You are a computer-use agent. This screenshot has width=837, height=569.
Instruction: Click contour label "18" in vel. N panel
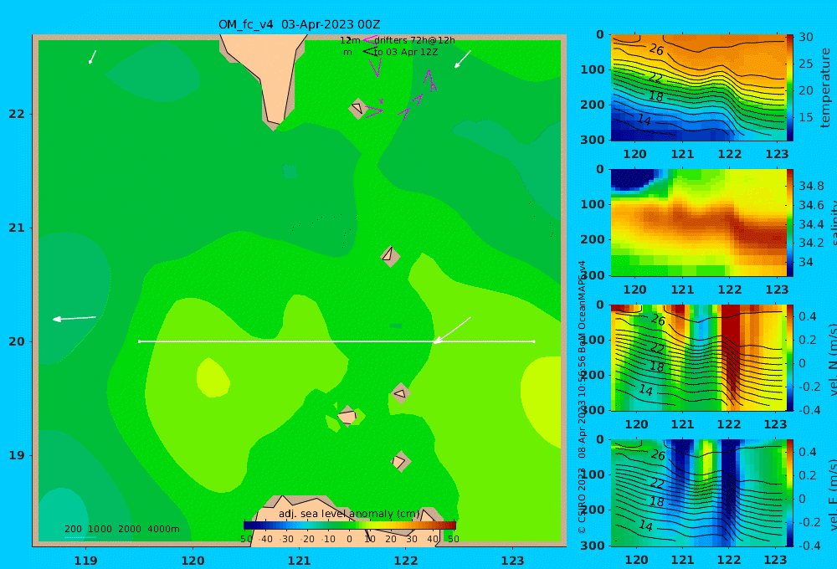point(657,367)
